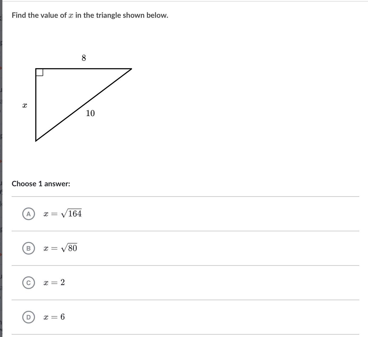Click the x label beside the triangle
The height and width of the screenshot is (337, 368).
point(25,105)
